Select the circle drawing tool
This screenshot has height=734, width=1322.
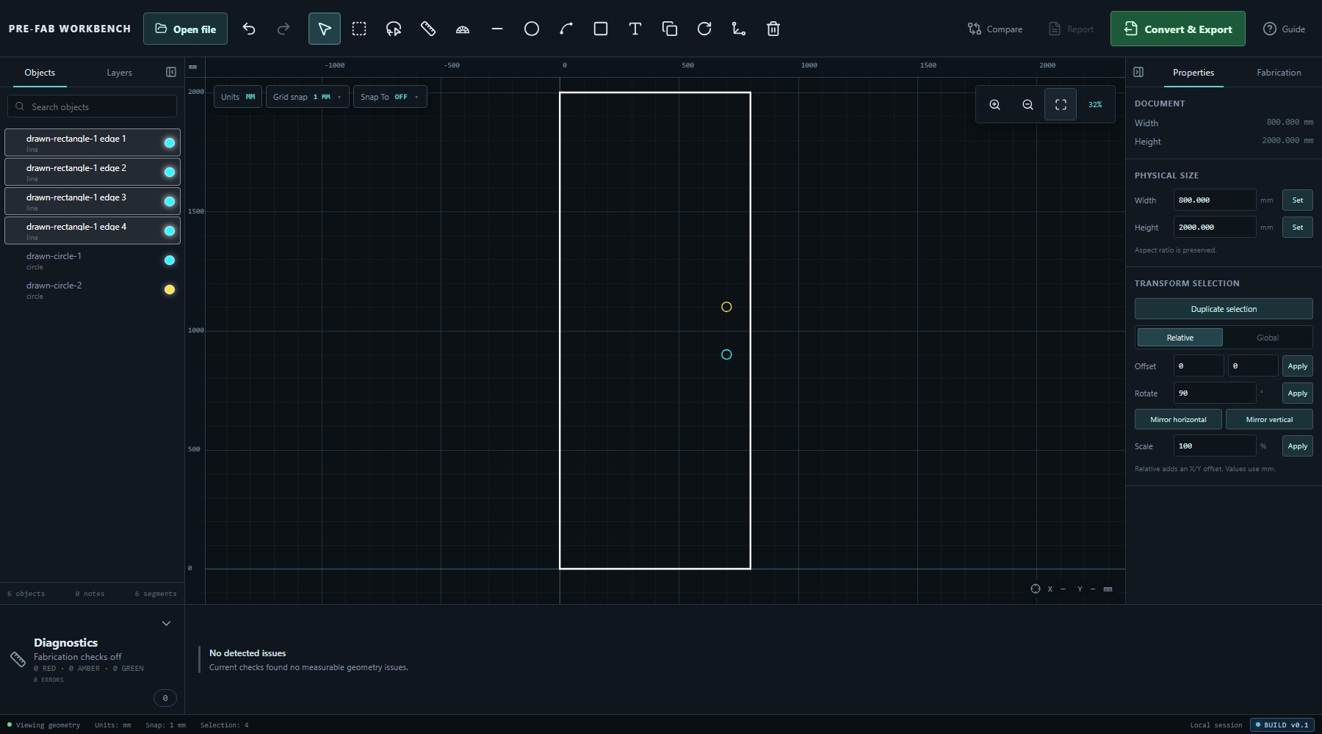tap(532, 29)
